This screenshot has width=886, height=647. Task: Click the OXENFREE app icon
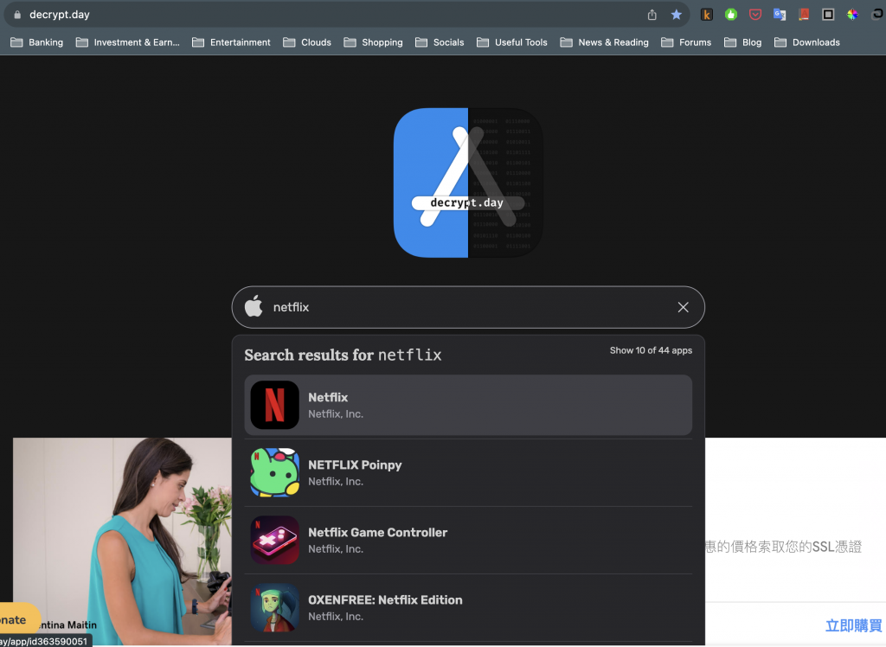point(274,607)
